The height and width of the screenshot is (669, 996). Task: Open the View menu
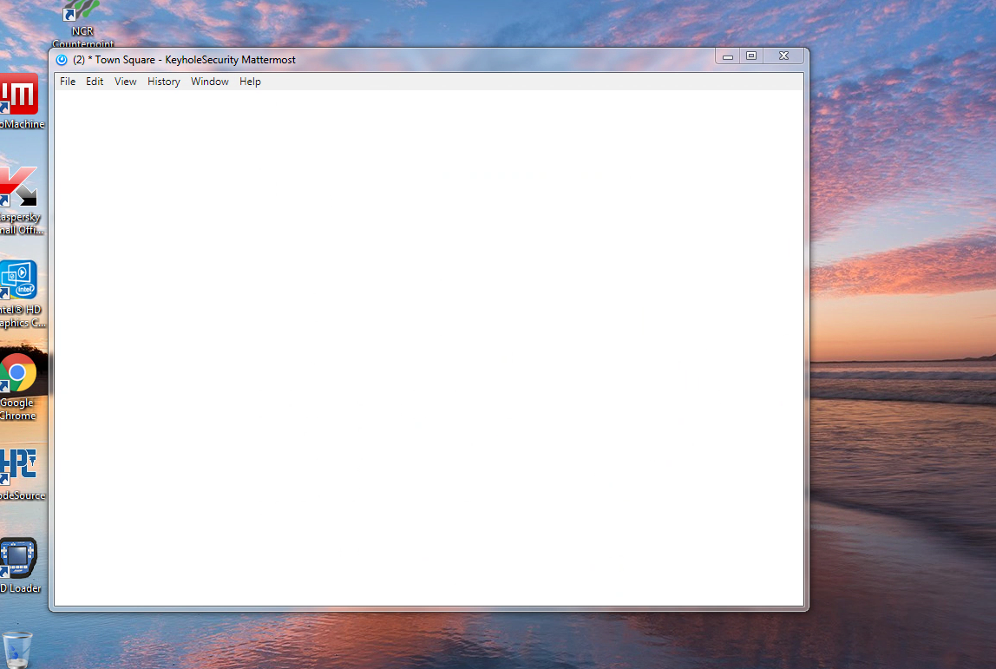click(125, 82)
